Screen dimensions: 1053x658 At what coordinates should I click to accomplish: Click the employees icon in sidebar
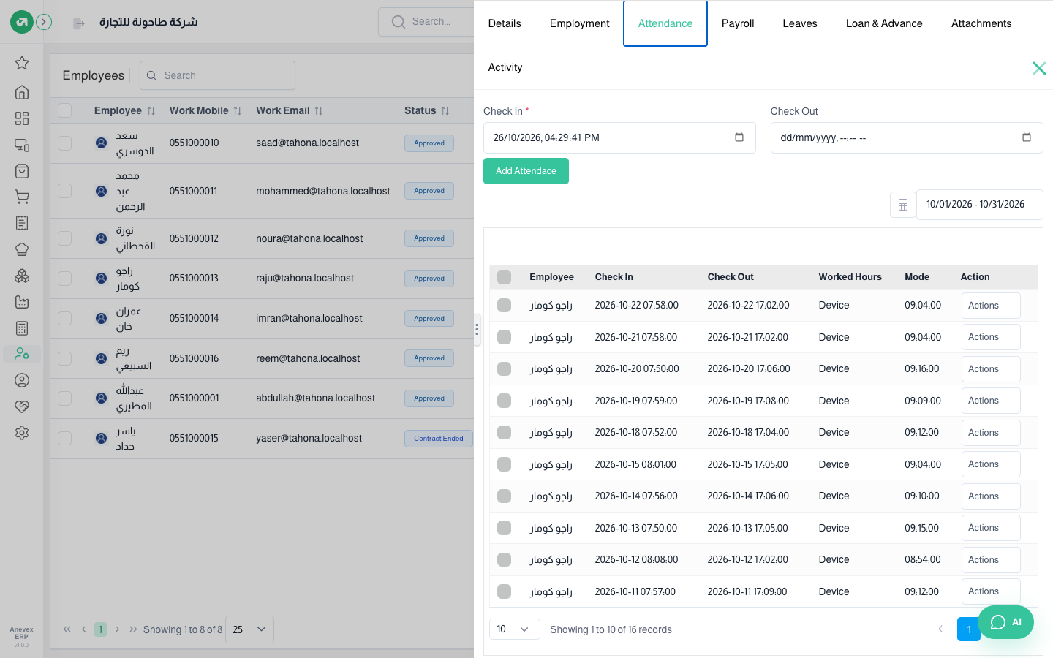[22, 355]
